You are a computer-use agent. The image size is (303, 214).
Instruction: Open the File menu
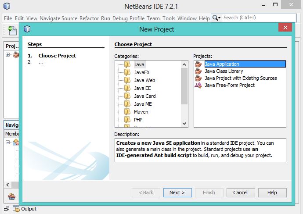[x=8, y=18]
